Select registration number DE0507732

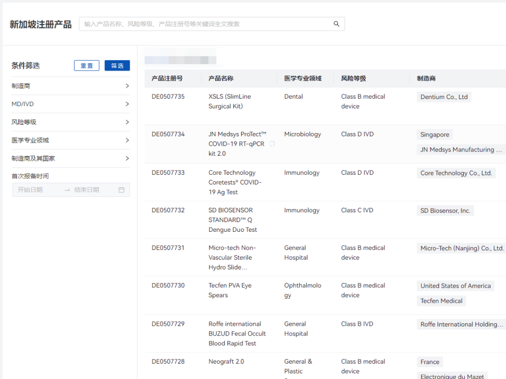[x=168, y=210]
